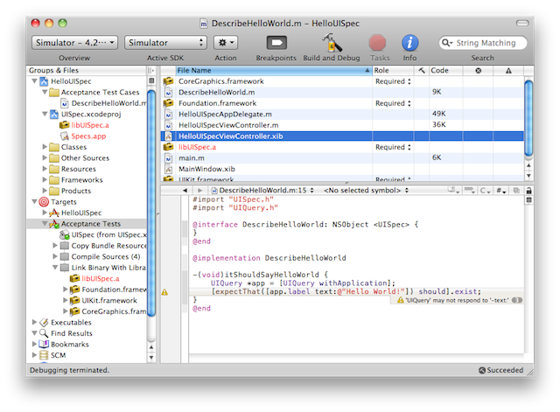The height and width of the screenshot is (412, 560).
Task: Expand the SCM group
Action: point(34,355)
